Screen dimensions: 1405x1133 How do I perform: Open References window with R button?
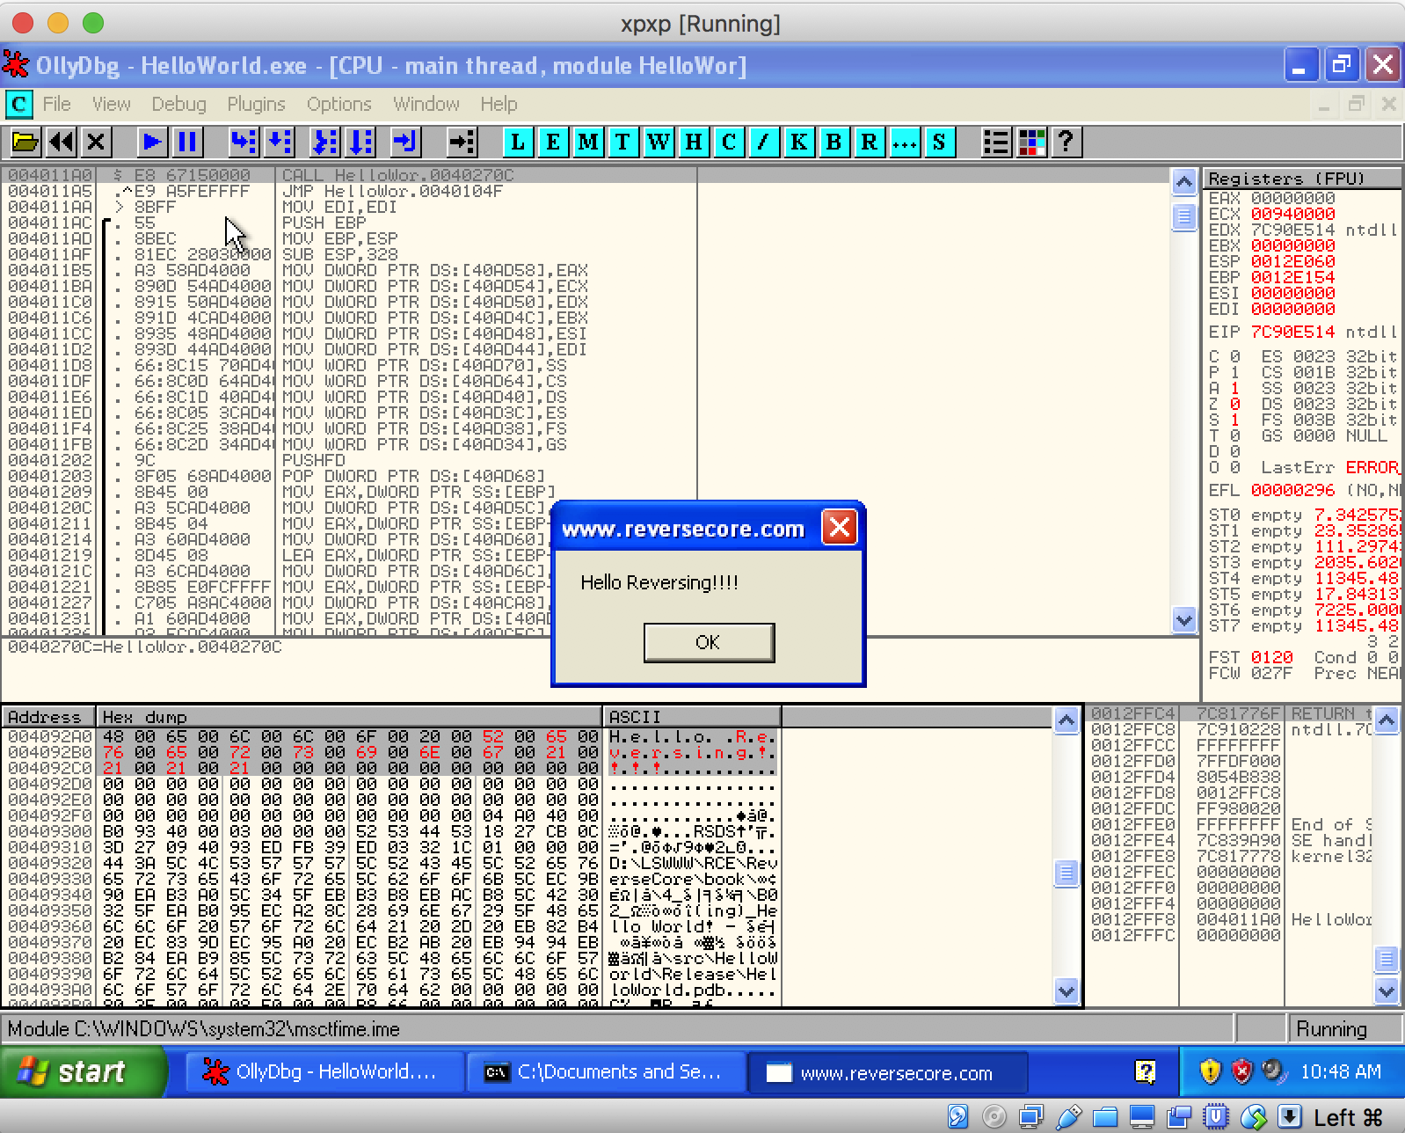coord(870,142)
